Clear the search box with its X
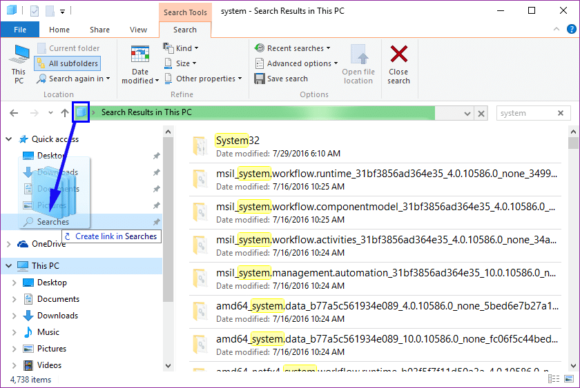 (x=561, y=113)
